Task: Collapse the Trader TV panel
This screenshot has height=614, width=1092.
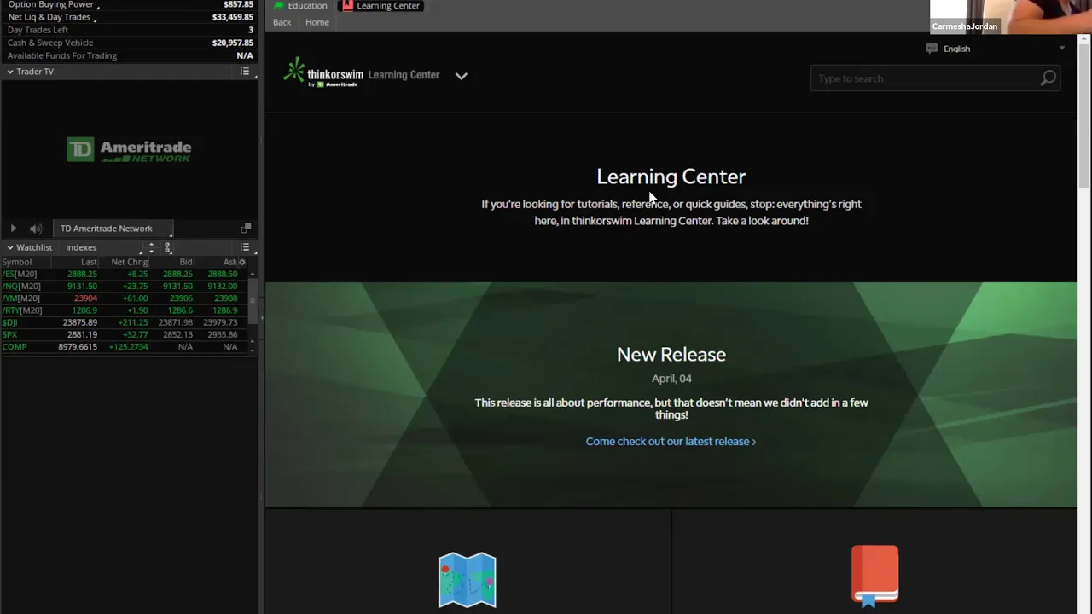Action: click(x=10, y=72)
